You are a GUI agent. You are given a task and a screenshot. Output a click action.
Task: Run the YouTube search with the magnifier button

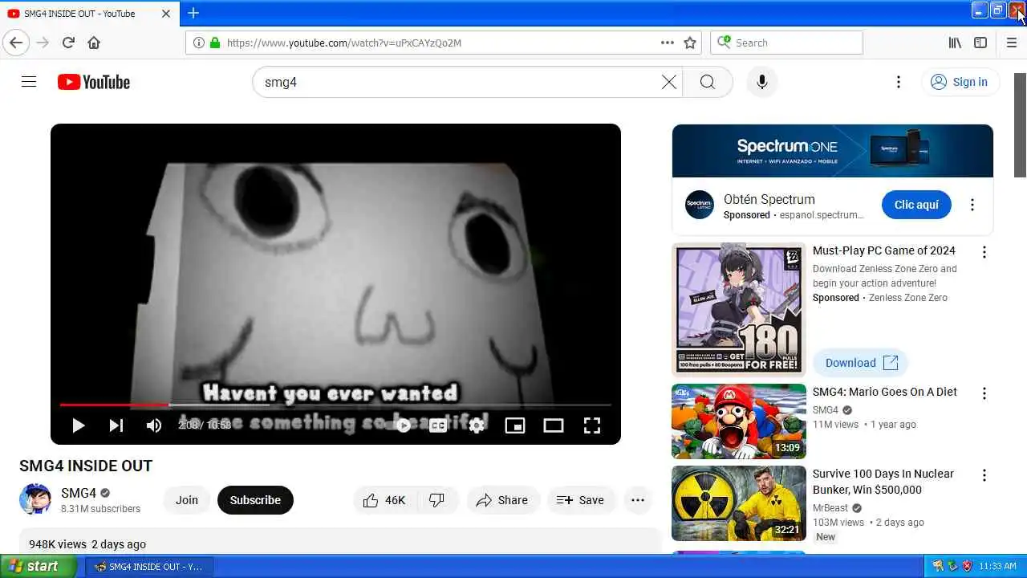tap(707, 82)
